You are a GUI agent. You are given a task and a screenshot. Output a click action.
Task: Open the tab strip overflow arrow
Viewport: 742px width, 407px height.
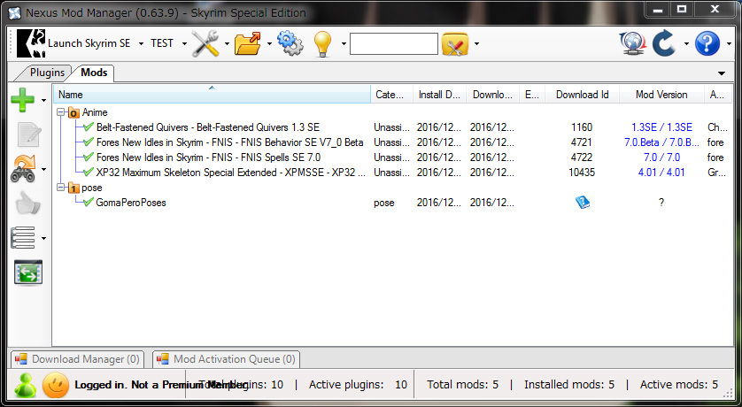tap(722, 73)
